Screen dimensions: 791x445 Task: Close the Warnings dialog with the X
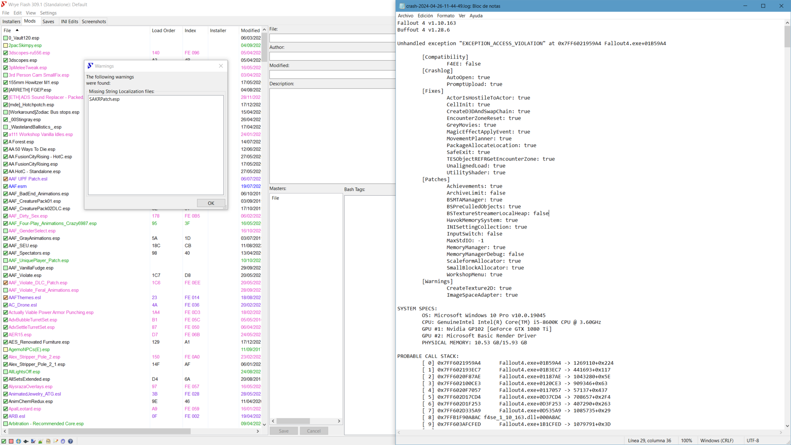click(x=221, y=66)
